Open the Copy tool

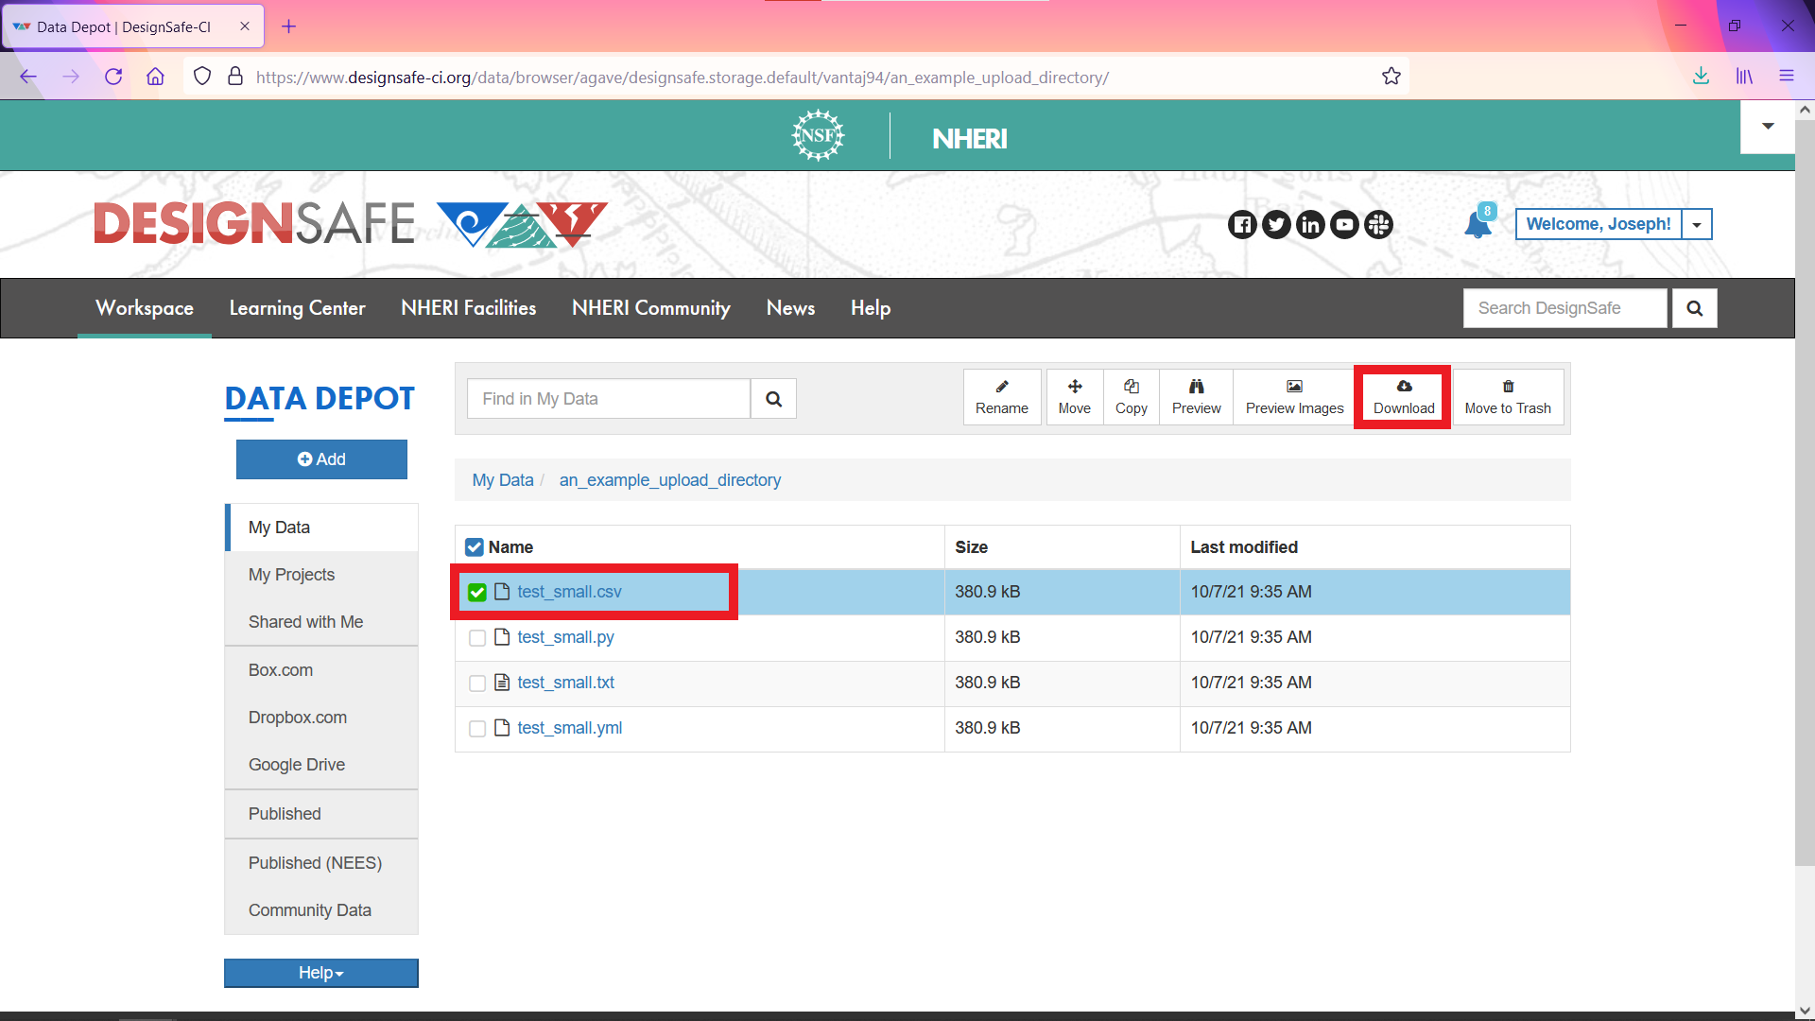click(x=1131, y=396)
